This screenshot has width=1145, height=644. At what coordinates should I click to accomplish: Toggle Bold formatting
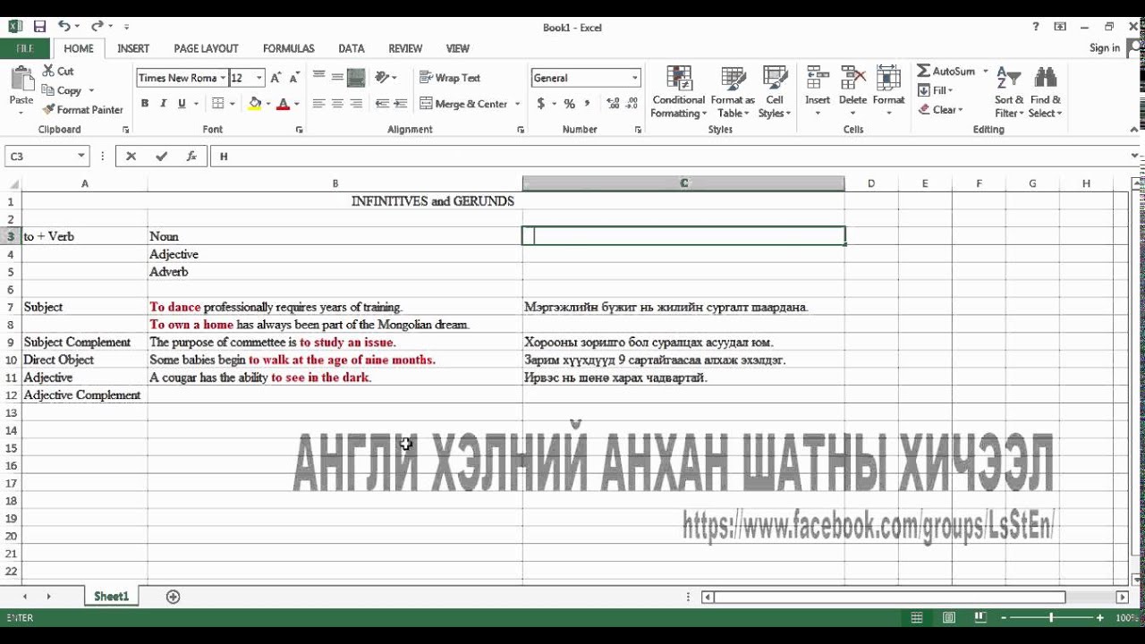pyautogui.click(x=144, y=104)
